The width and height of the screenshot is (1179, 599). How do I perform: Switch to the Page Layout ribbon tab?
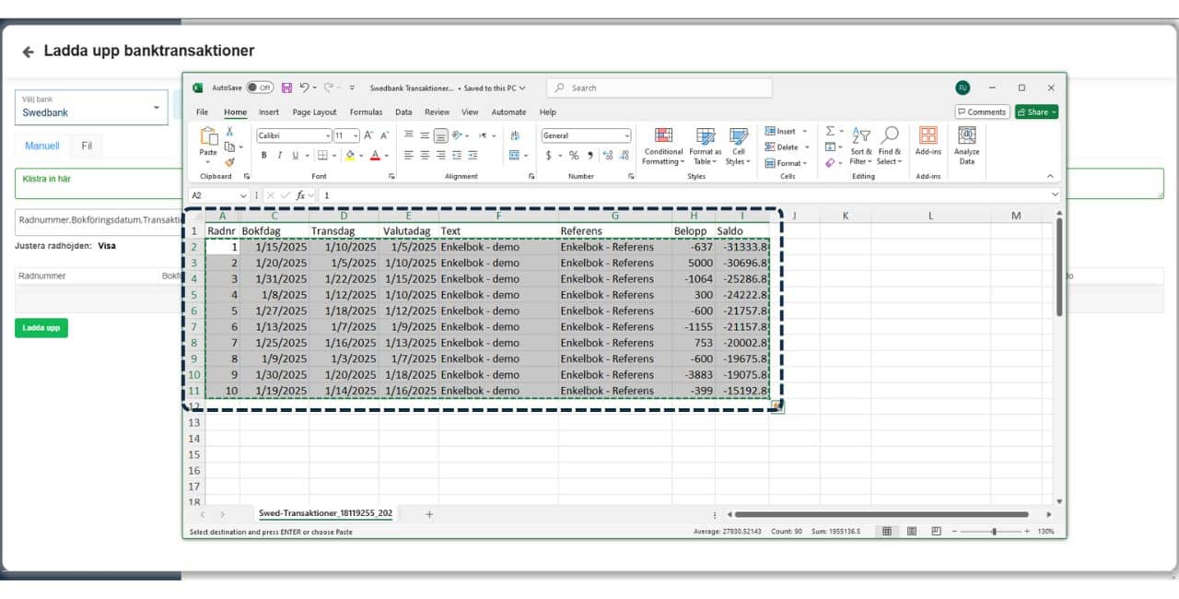[x=314, y=112]
